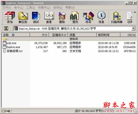Image resolution: width=138 pixels, height=114 pixels.
Task: Click the packed size 987,173
Action: click(x=62, y=47)
